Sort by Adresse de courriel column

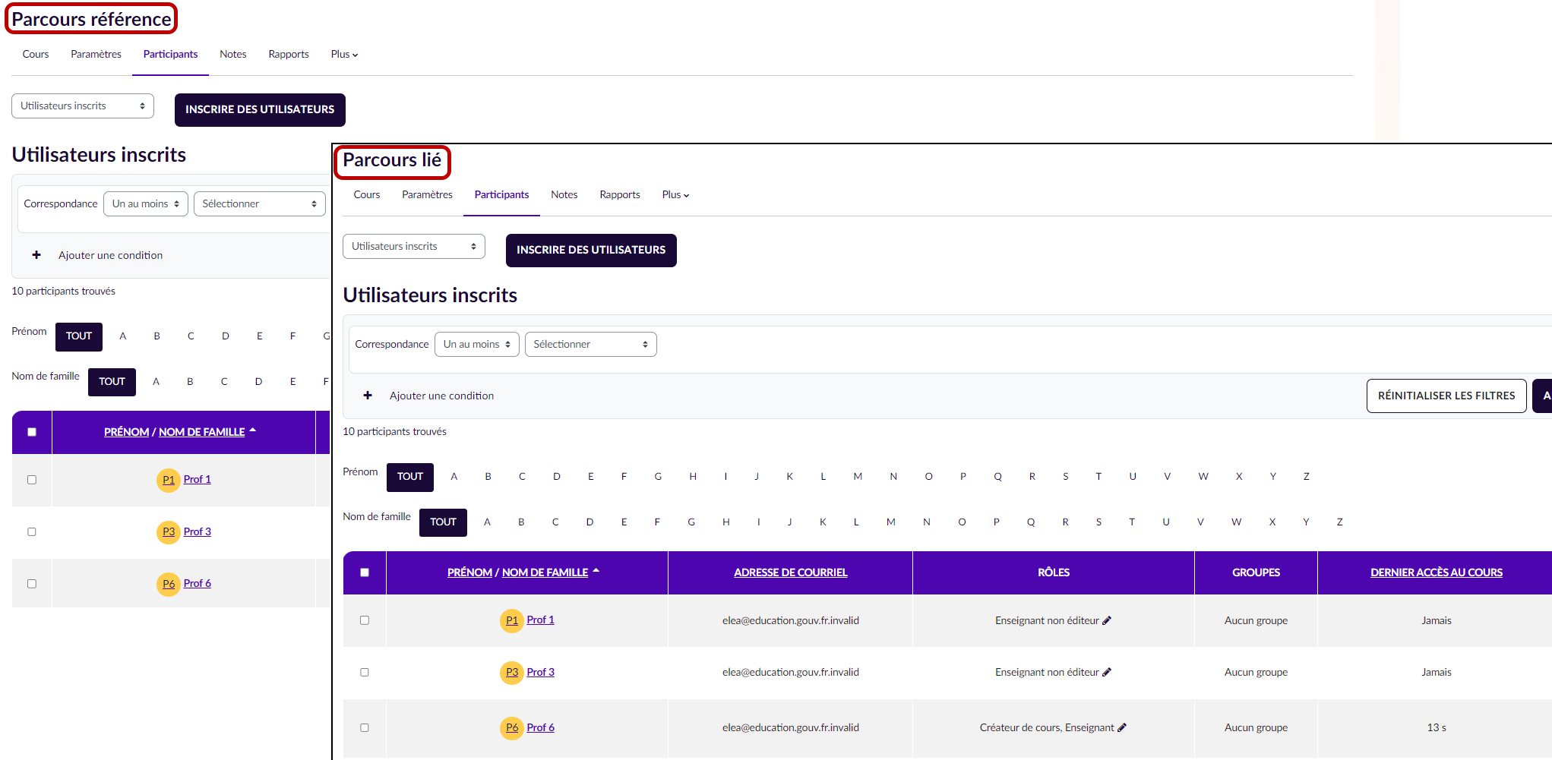790,572
